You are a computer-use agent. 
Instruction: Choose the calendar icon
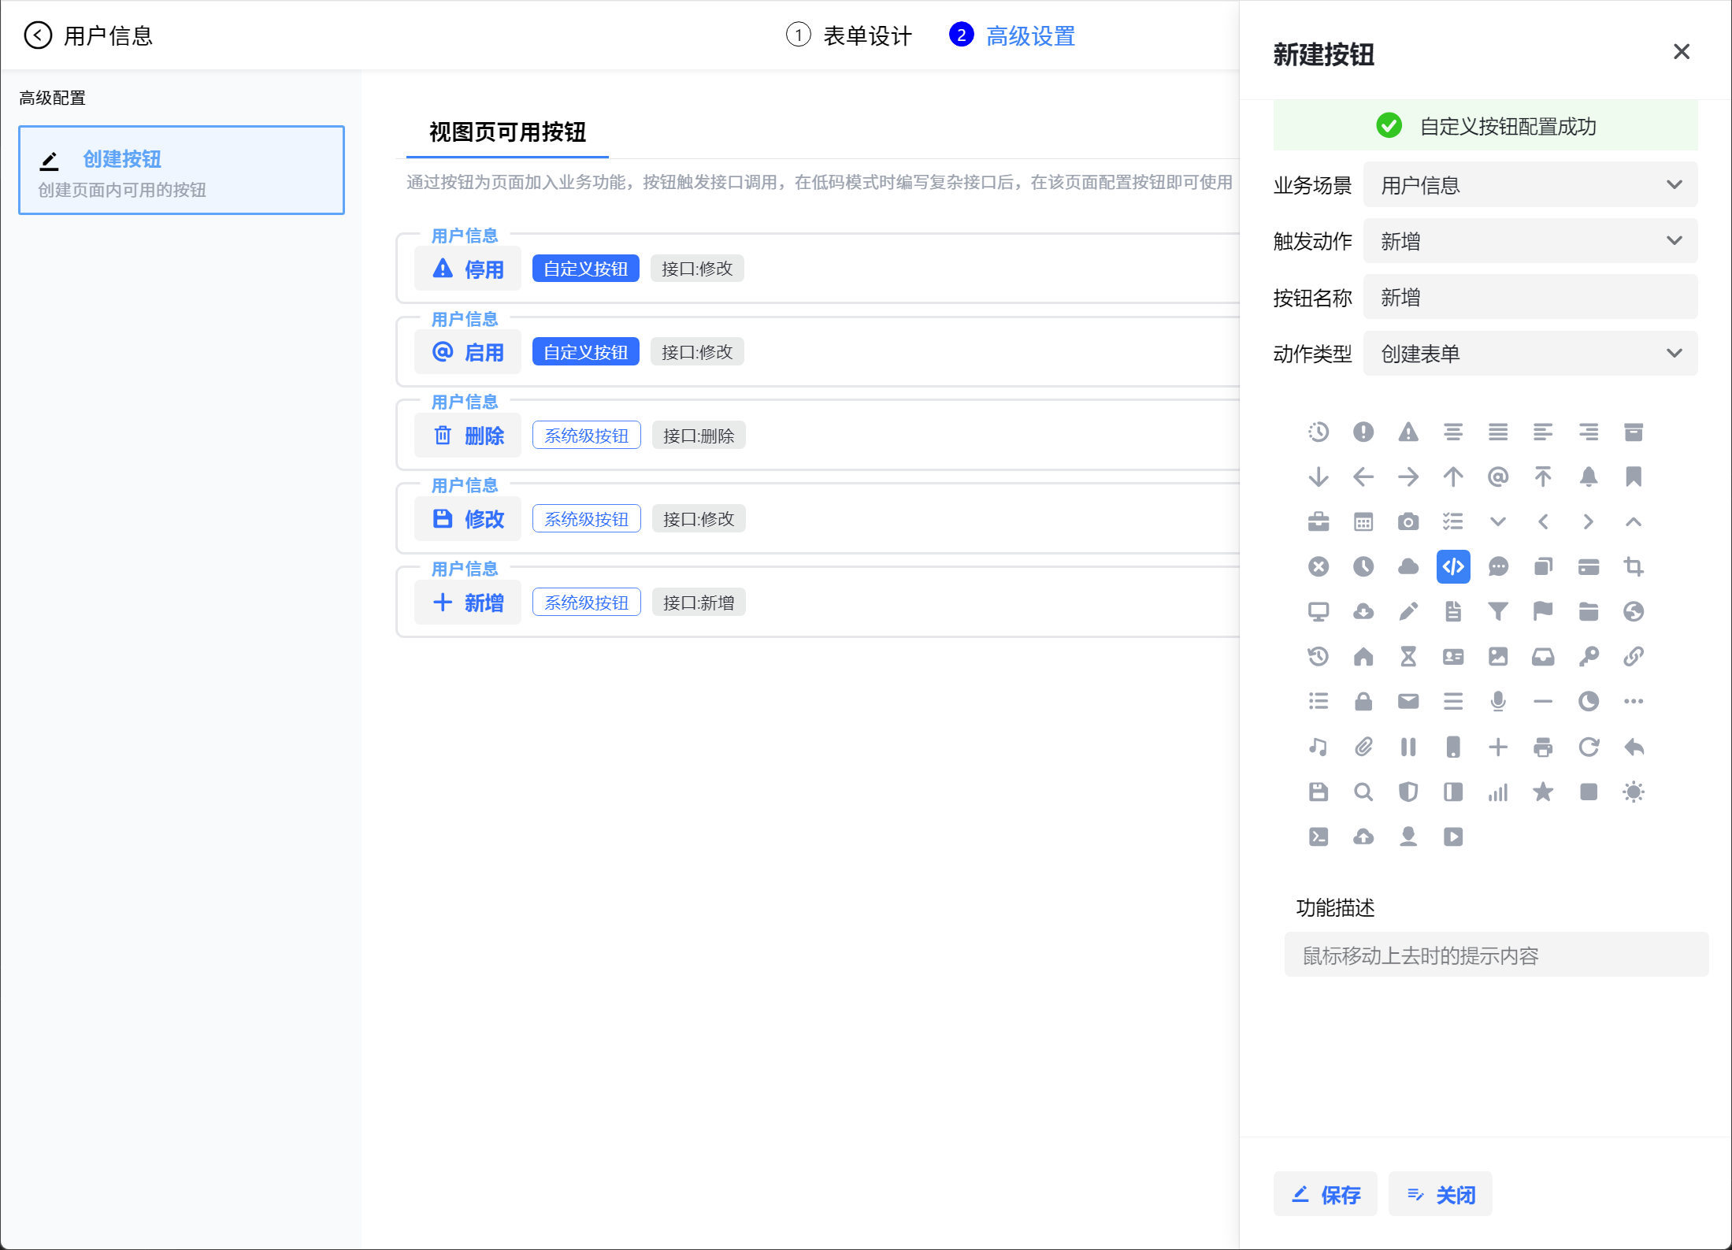coord(1363,522)
